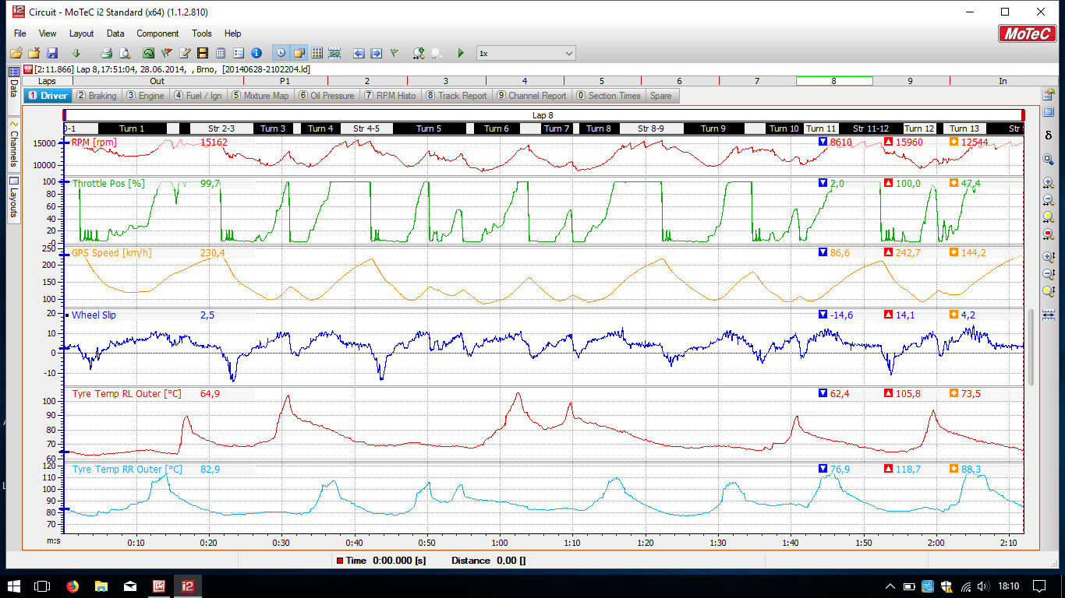Expand the Layouts side panel
This screenshot has height=598, width=1065.
pyautogui.click(x=13, y=199)
